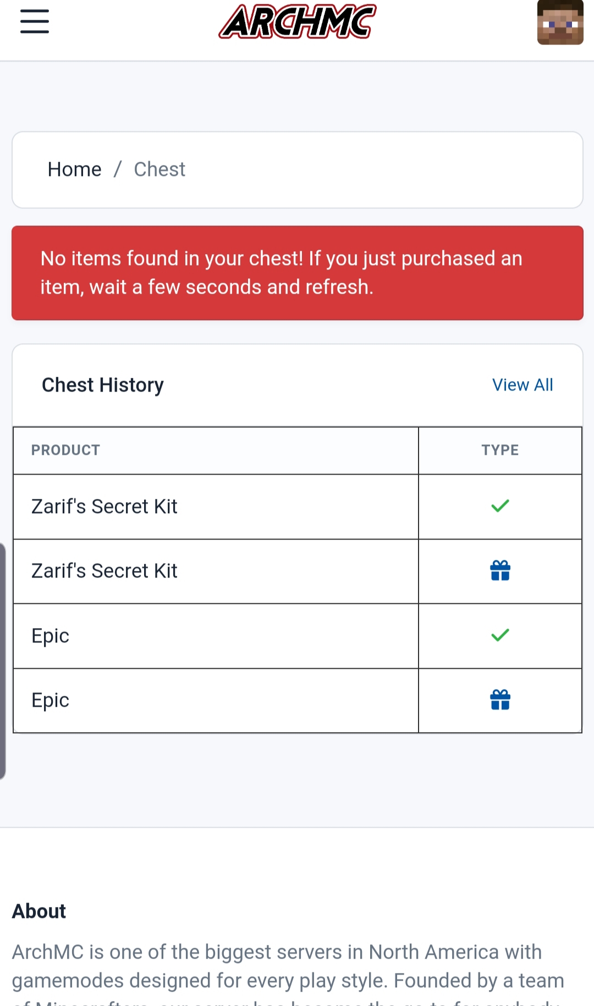Click the gray side handle on left edge
The width and height of the screenshot is (594, 1006).
(x=2, y=661)
